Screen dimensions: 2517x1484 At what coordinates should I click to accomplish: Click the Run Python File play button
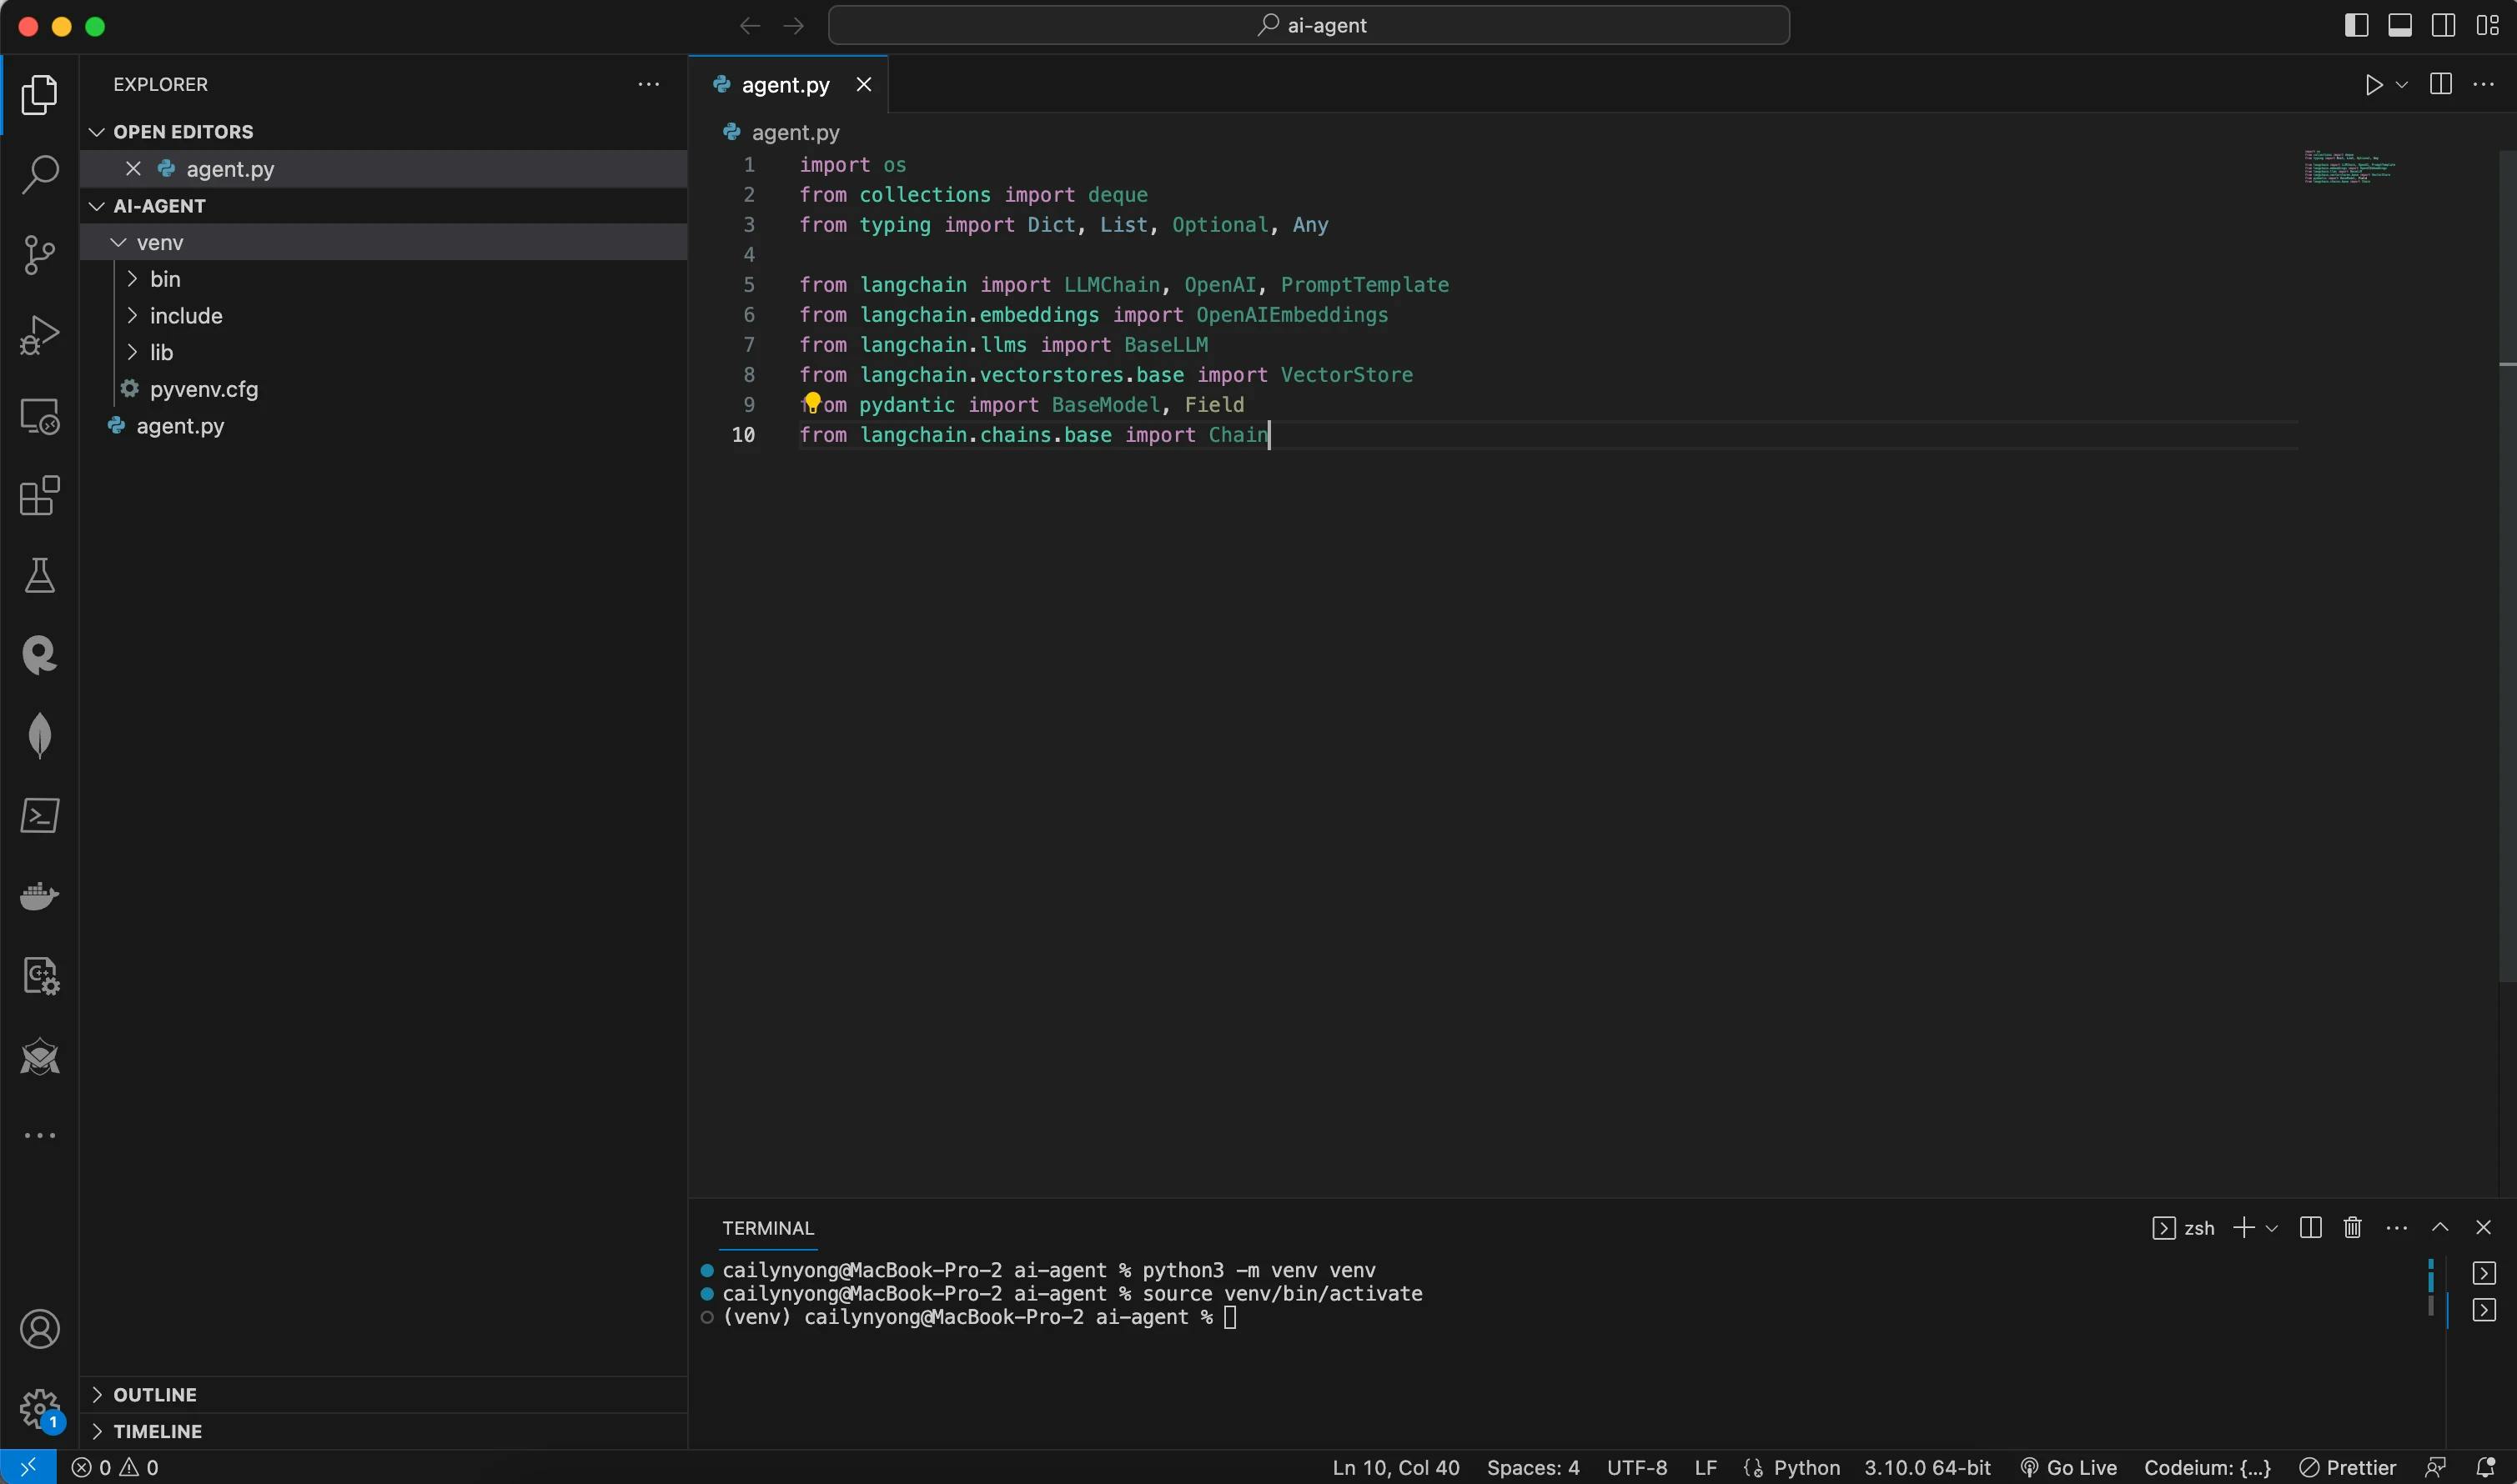[x=2373, y=85]
